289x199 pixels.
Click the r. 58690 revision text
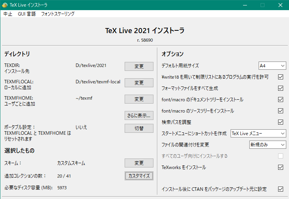pos(145,40)
